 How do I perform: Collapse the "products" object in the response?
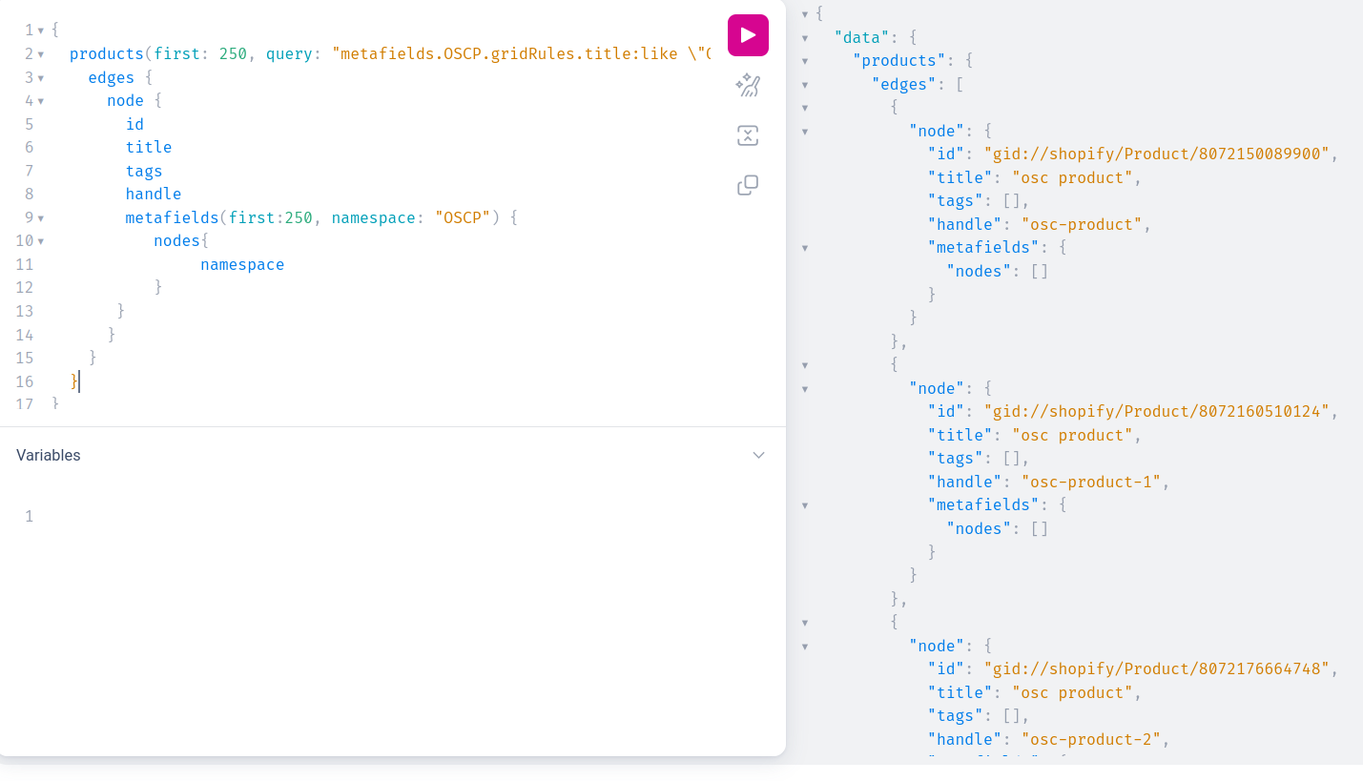[x=805, y=61]
